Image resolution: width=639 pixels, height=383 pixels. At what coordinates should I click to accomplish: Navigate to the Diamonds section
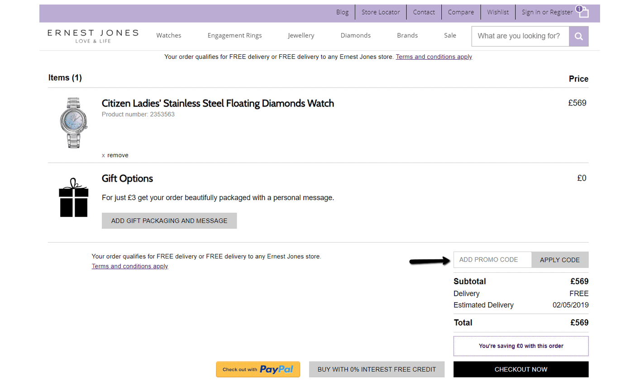tap(355, 35)
